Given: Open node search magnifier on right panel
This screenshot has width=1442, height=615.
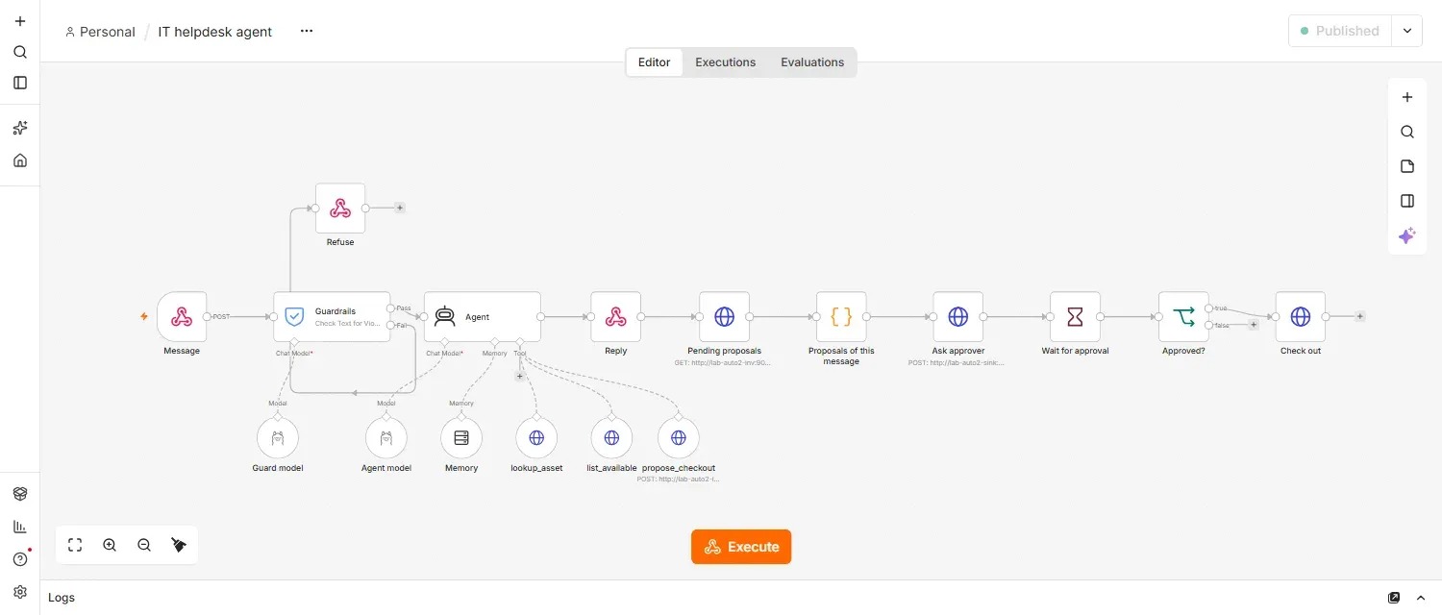Looking at the screenshot, I should 1407,132.
